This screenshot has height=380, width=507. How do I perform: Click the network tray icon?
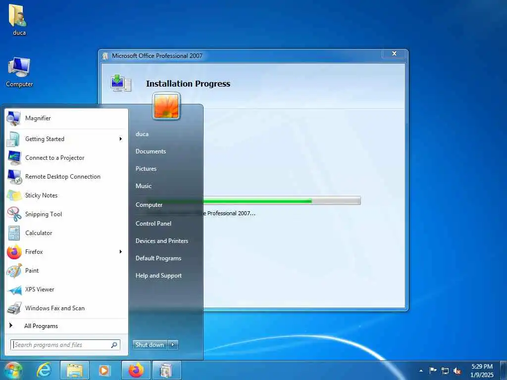coord(445,371)
